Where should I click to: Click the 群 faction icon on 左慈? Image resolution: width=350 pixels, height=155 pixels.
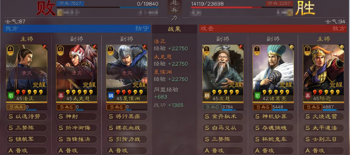207,96
